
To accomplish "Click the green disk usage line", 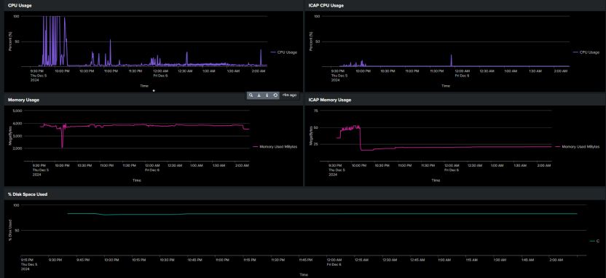I will 322,213.
